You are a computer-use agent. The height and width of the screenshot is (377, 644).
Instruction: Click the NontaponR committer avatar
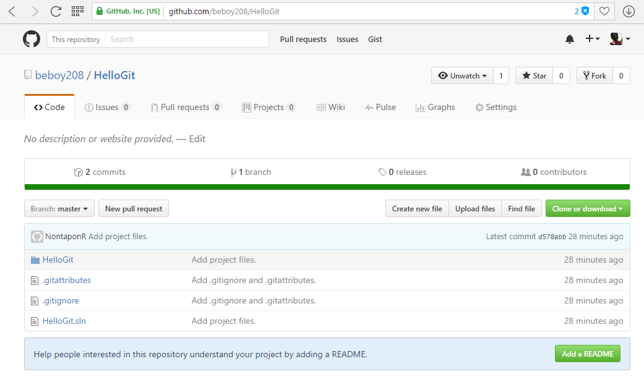(37, 237)
